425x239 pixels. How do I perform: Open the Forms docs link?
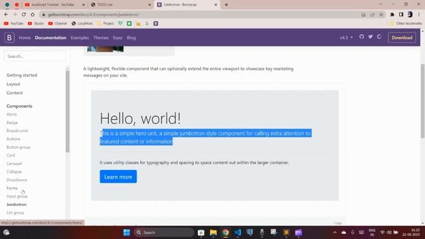[x=12, y=188]
